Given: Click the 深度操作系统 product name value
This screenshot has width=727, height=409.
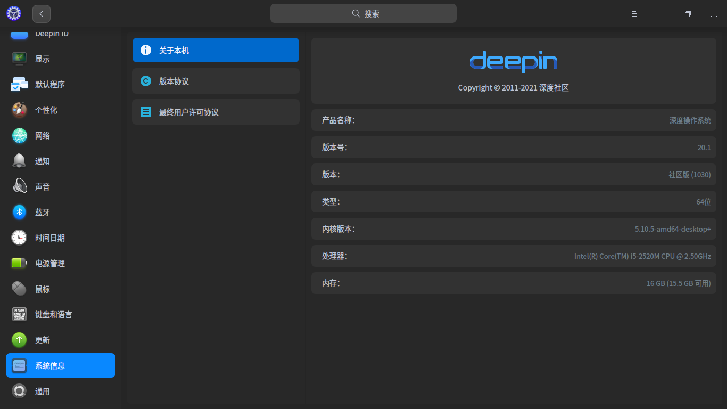Looking at the screenshot, I should pos(690,120).
